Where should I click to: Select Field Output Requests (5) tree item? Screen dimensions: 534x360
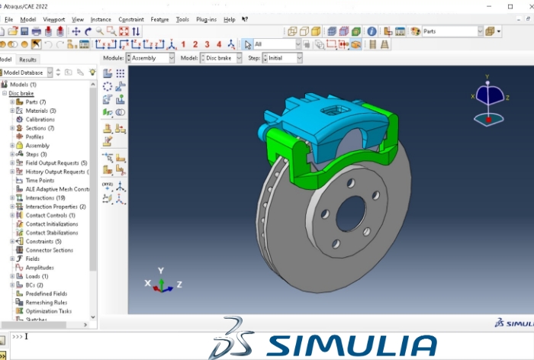56,163
